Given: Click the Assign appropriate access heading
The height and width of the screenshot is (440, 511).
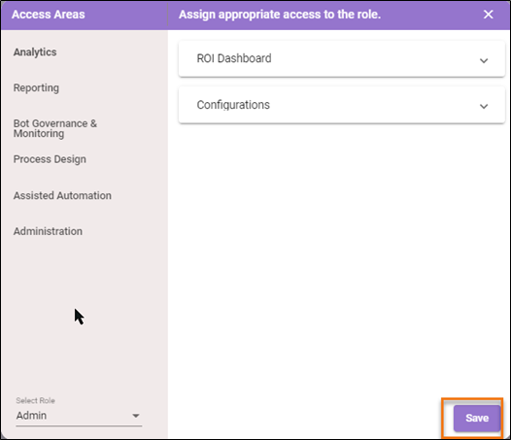Looking at the screenshot, I should pos(280,15).
